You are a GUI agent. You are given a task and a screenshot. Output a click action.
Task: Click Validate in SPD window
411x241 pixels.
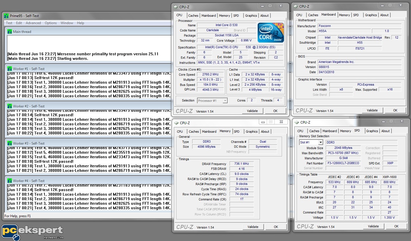pyautogui.click(x=373, y=226)
